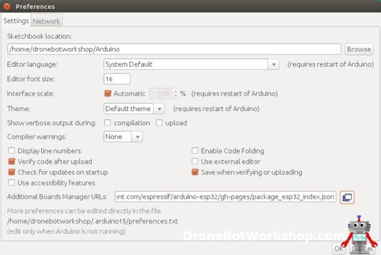The image size is (381, 255).
Task: Click the Sketchbook location path field
Action: pos(174,49)
